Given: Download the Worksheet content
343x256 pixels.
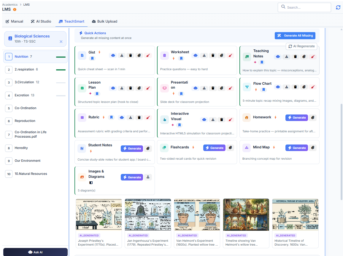Looking at the screenshot, I should tap(204, 56).
